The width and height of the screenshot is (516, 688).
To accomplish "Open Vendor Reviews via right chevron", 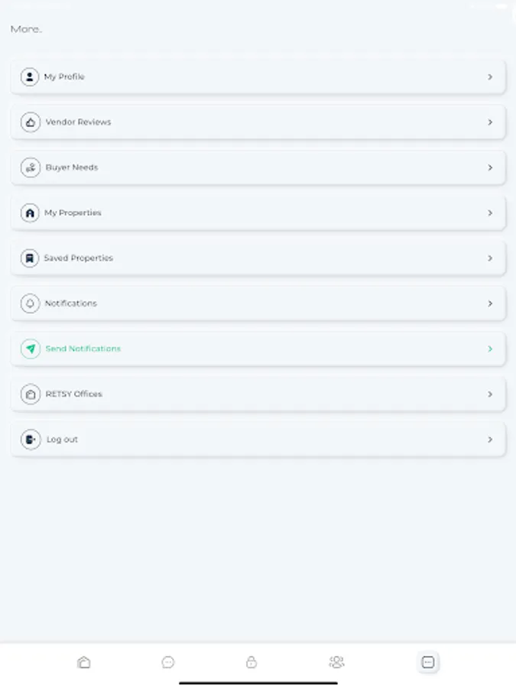I will tap(490, 122).
